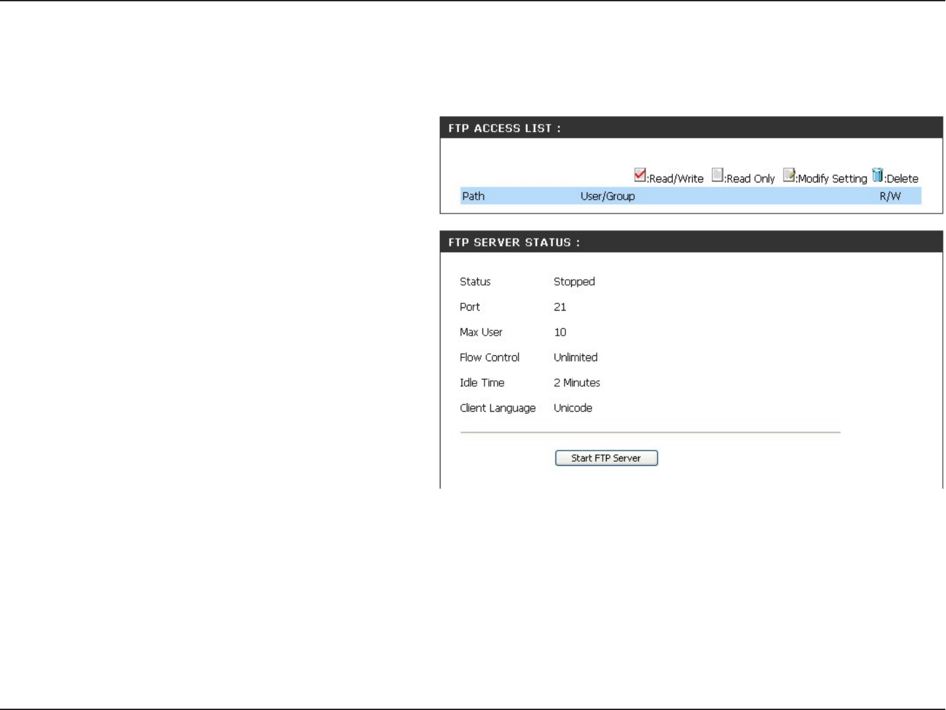Click the :Read/Write legend text
The width and height of the screenshot is (946, 710).
click(x=675, y=179)
